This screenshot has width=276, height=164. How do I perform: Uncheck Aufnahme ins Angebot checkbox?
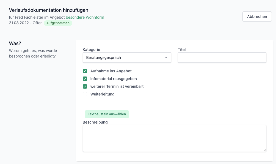(85, 71)
